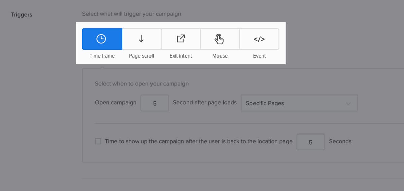
Task: Choose the Page scroll down-arrow trigger
Action: coord(141,39)
